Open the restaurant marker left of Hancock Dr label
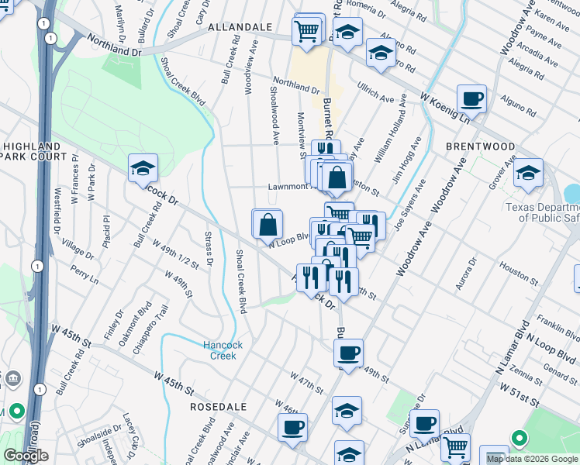Screen dimensions: 580x465 (x=312, y=280)
